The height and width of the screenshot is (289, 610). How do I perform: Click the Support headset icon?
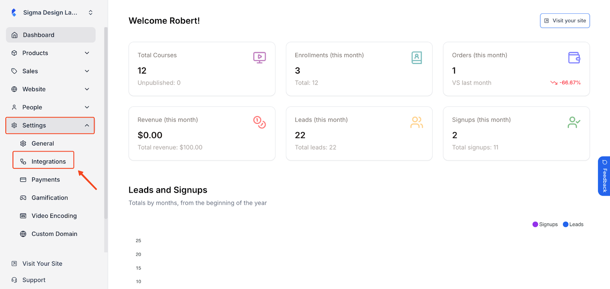[13, 279]
